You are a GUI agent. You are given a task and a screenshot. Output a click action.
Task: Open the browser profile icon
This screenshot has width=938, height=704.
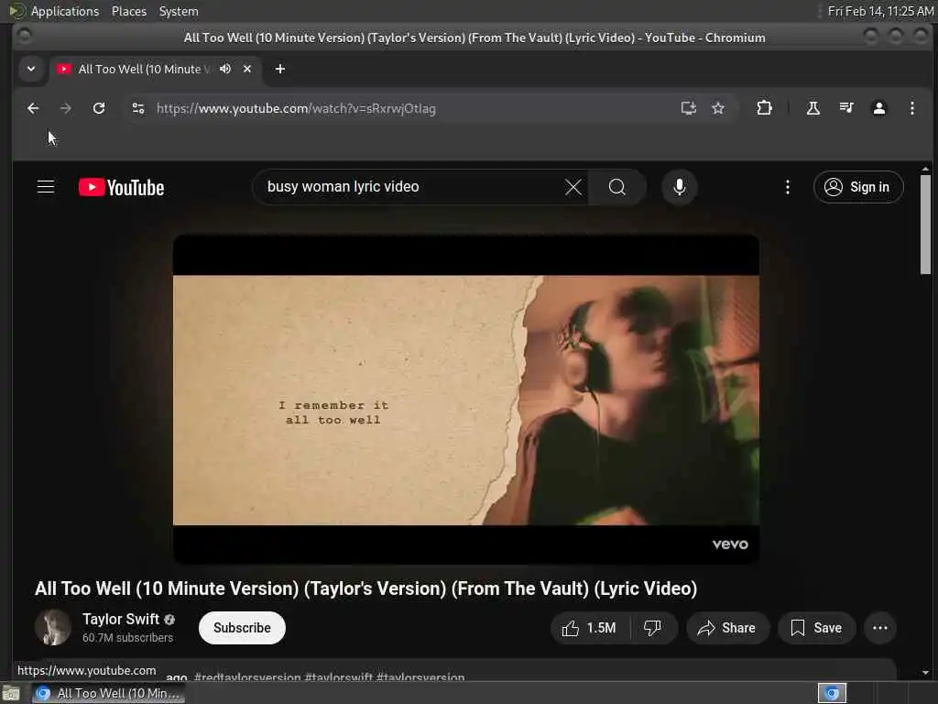[x=878, y=108]
